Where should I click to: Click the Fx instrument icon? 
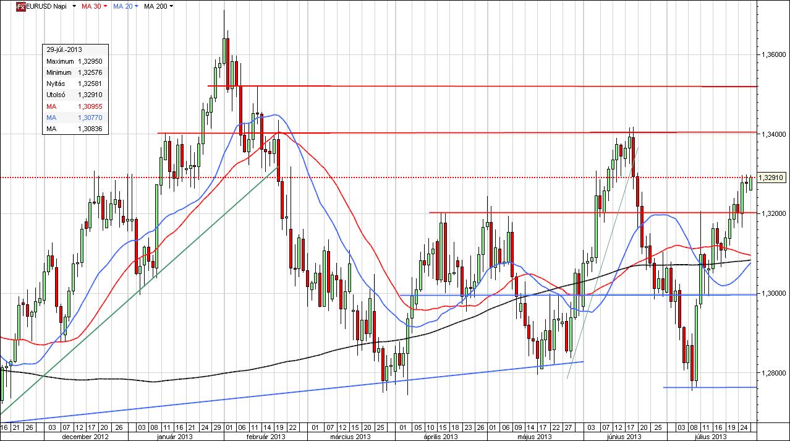coord(20,6)
